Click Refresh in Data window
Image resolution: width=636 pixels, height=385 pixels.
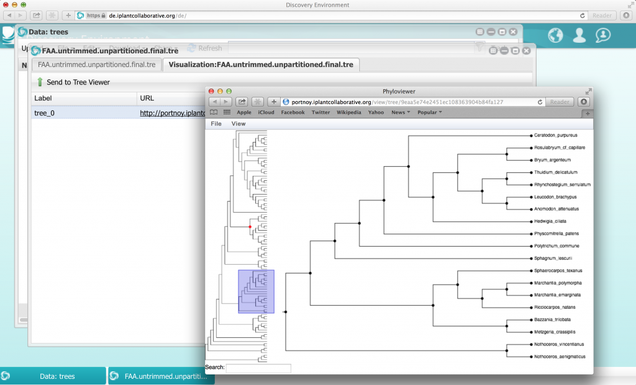point(205,48)
